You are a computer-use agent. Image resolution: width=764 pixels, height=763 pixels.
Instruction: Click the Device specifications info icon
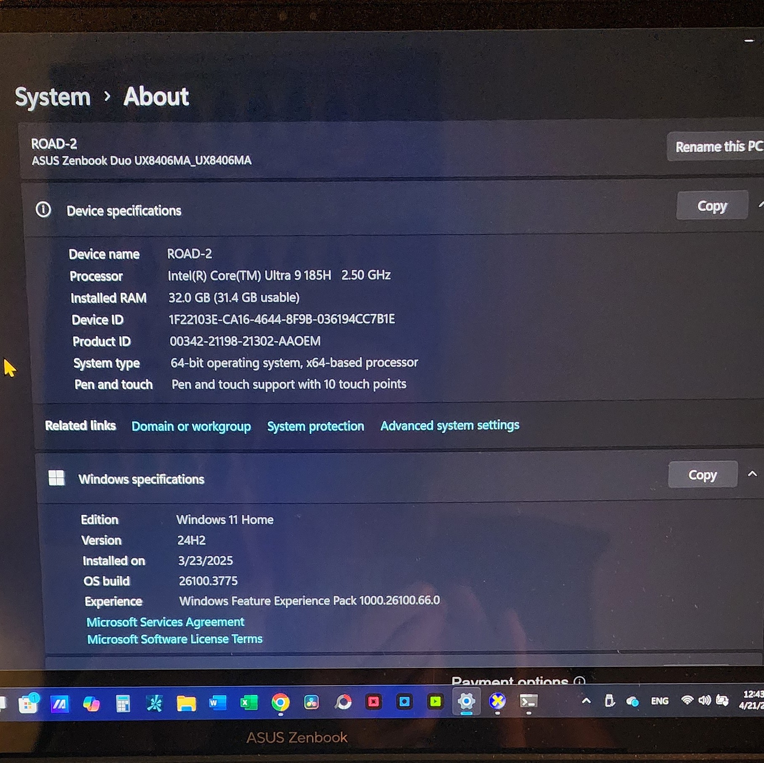[43, 209]
